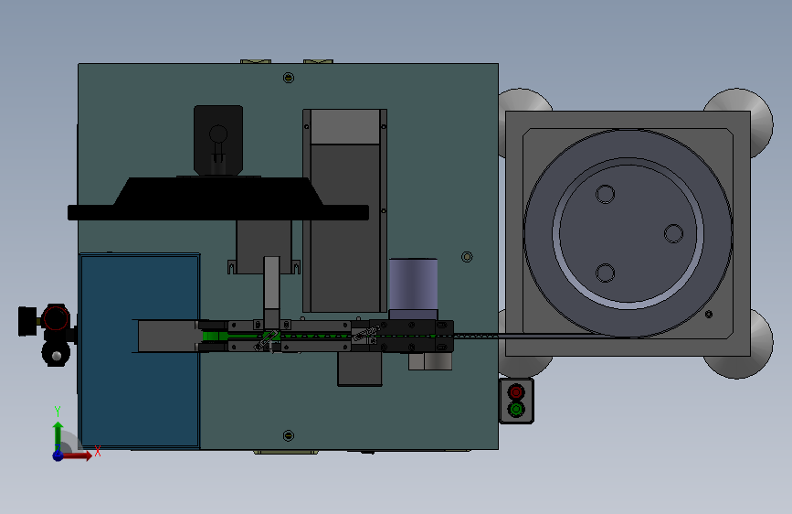
Task: Click the blue Z axis sphere of triad
Action: tap(58, 455)
